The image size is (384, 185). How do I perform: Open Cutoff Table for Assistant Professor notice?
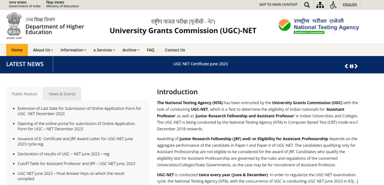(x=76, y=163)
